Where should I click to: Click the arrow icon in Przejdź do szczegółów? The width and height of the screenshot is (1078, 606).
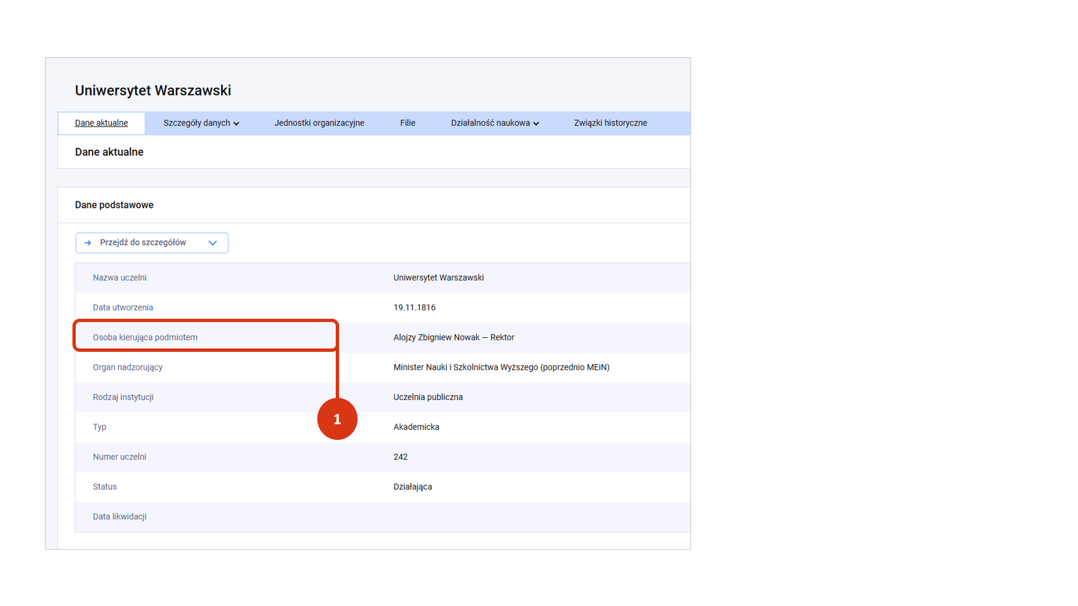88,243
